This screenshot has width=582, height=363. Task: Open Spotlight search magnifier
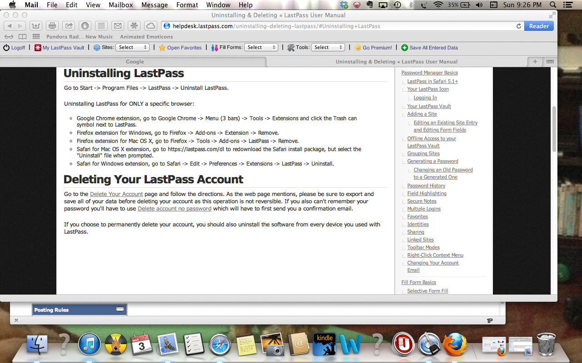point(553,5)
